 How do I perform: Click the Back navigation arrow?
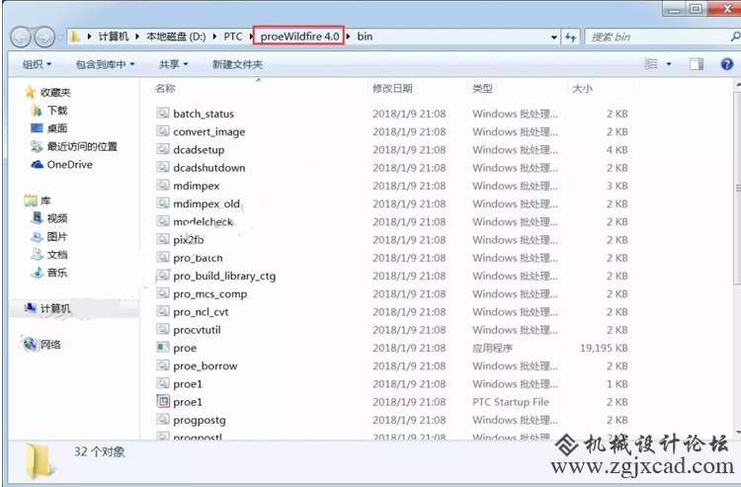[22, 37]
